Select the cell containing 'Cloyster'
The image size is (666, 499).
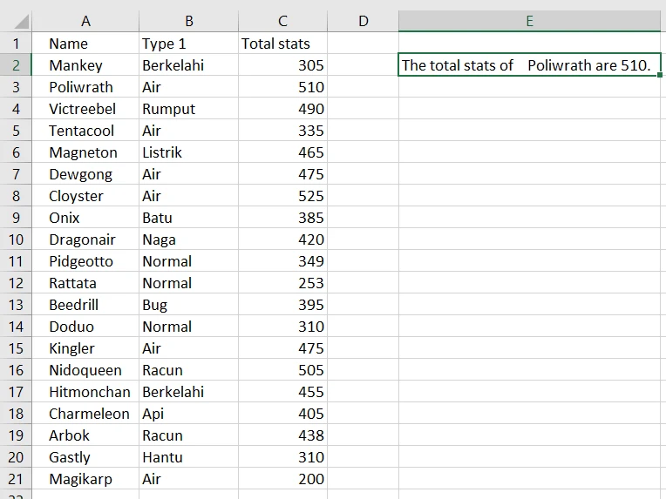pyautogui.click(x=85, y=196)
